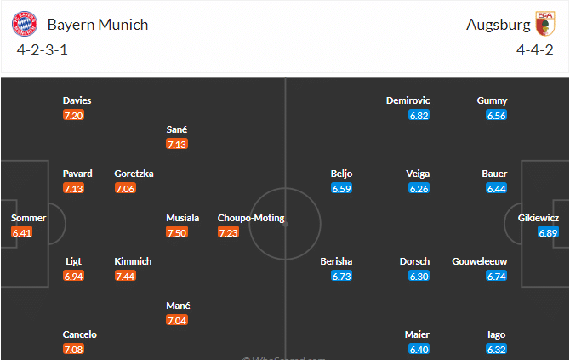Click Goretzka's 7.06 rating badge
Screen dimensions: 570x360
click(x=125, y=188)
